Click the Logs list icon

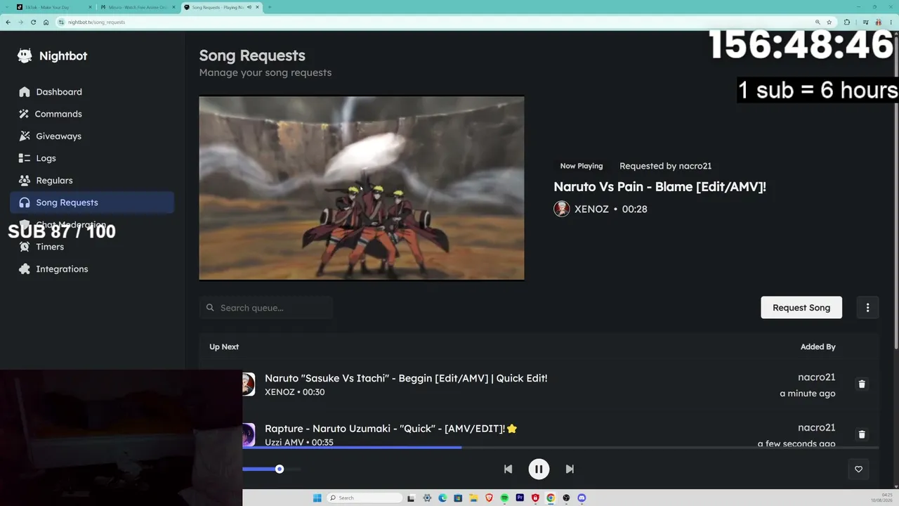[25, 158]
